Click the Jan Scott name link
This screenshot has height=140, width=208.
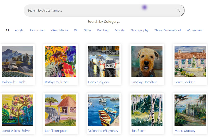point(138,131)
